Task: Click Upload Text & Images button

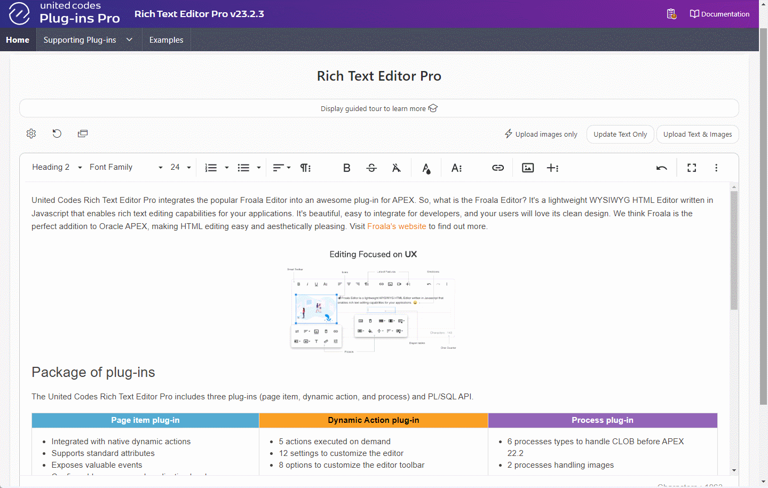Action: 698,135
